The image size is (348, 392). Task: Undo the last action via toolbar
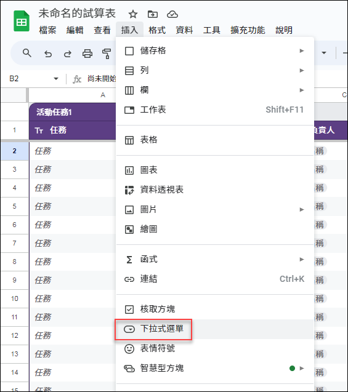[48, 54]
